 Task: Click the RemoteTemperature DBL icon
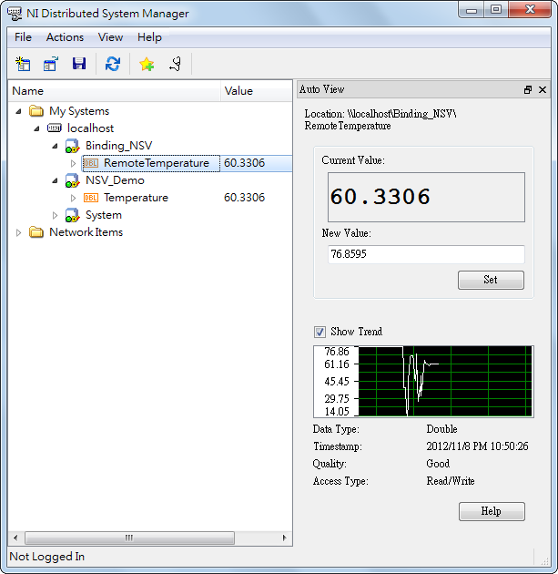91,163
